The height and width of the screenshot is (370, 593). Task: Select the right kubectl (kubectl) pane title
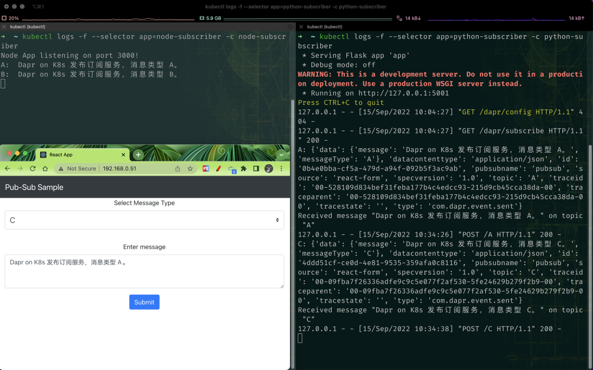[x=325, y=27]
